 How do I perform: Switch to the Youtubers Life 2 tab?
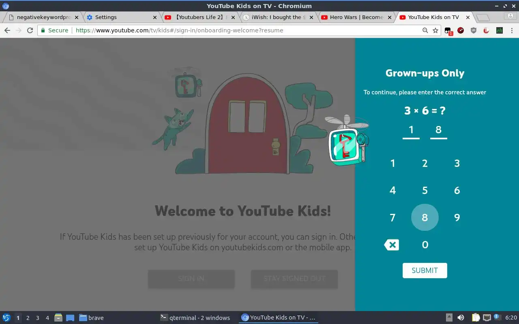(199, 17)
